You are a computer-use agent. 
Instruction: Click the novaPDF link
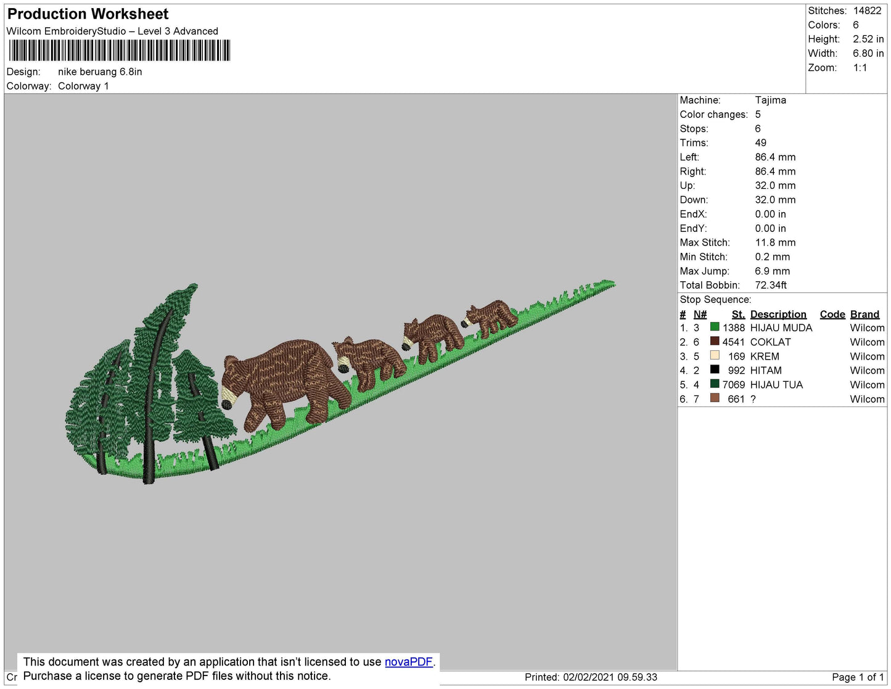(x=409, y=662)
